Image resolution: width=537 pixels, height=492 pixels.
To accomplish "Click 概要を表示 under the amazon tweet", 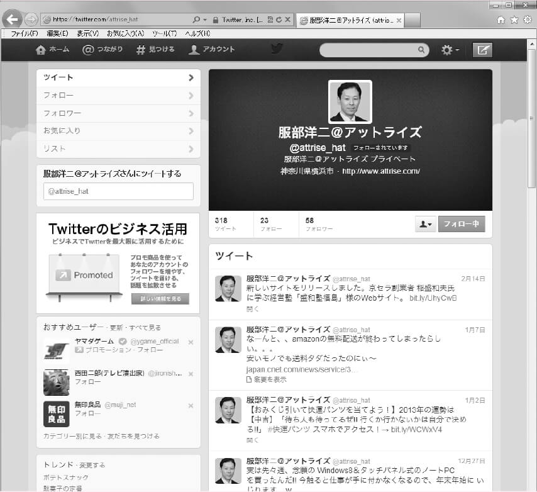I will 267,379.
